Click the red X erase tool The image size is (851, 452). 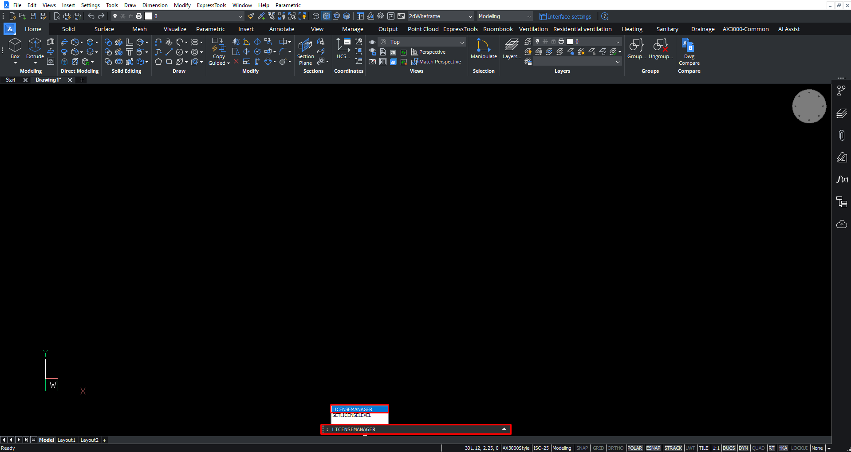coord(236,62)
